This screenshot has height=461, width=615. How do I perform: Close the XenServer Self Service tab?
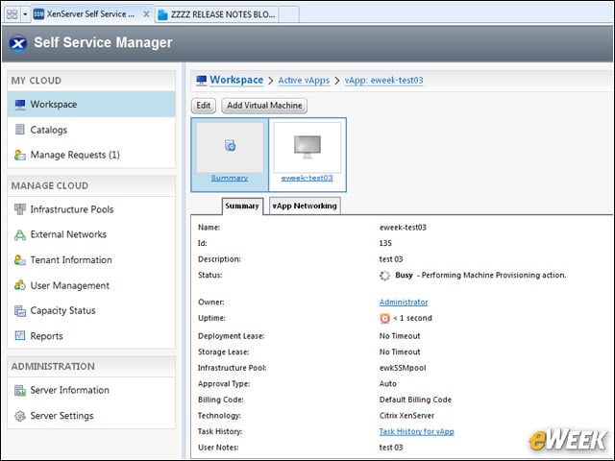tap(146, 14)
